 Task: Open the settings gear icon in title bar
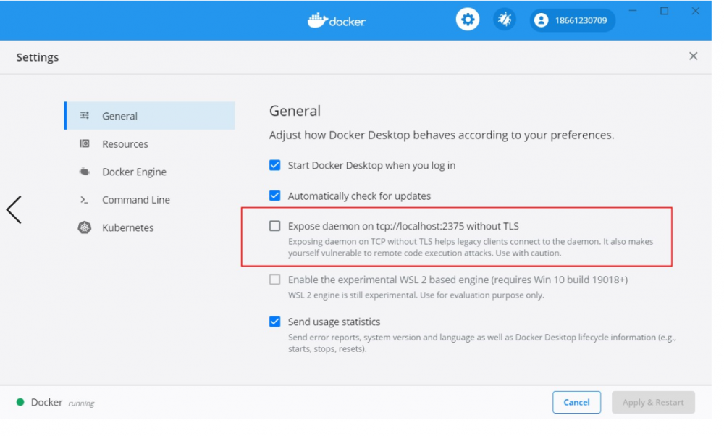pyautogui.click(x=467, y=19)
